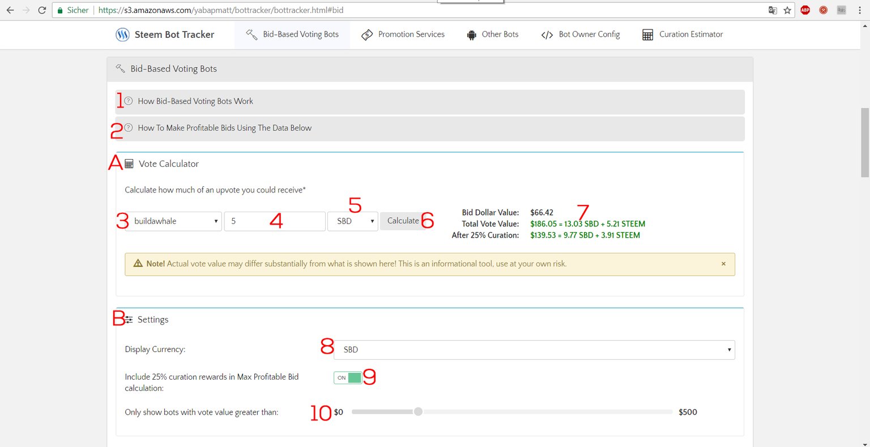870x447 pixels.
Task: Click the Other Bots android icon
Action: (471, 35)
